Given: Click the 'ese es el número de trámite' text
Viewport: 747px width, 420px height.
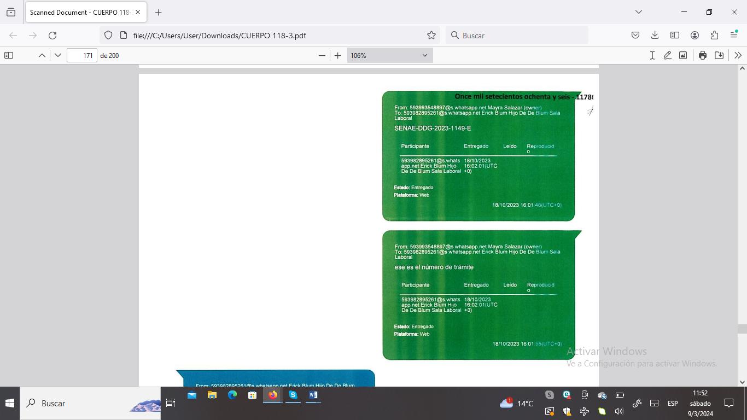Looking at the screenshot, I should (434, 267).
